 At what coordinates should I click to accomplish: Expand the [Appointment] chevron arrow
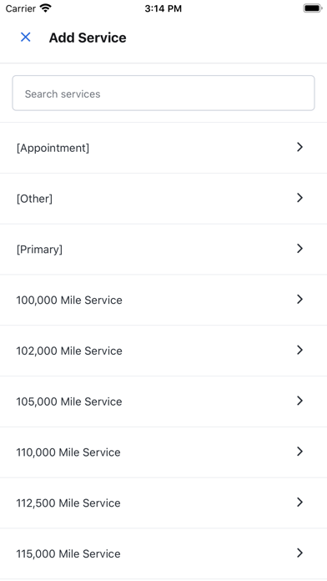[300, 147]
